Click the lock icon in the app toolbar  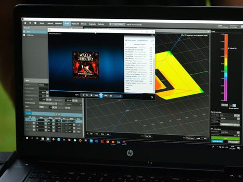pos(25,23)
